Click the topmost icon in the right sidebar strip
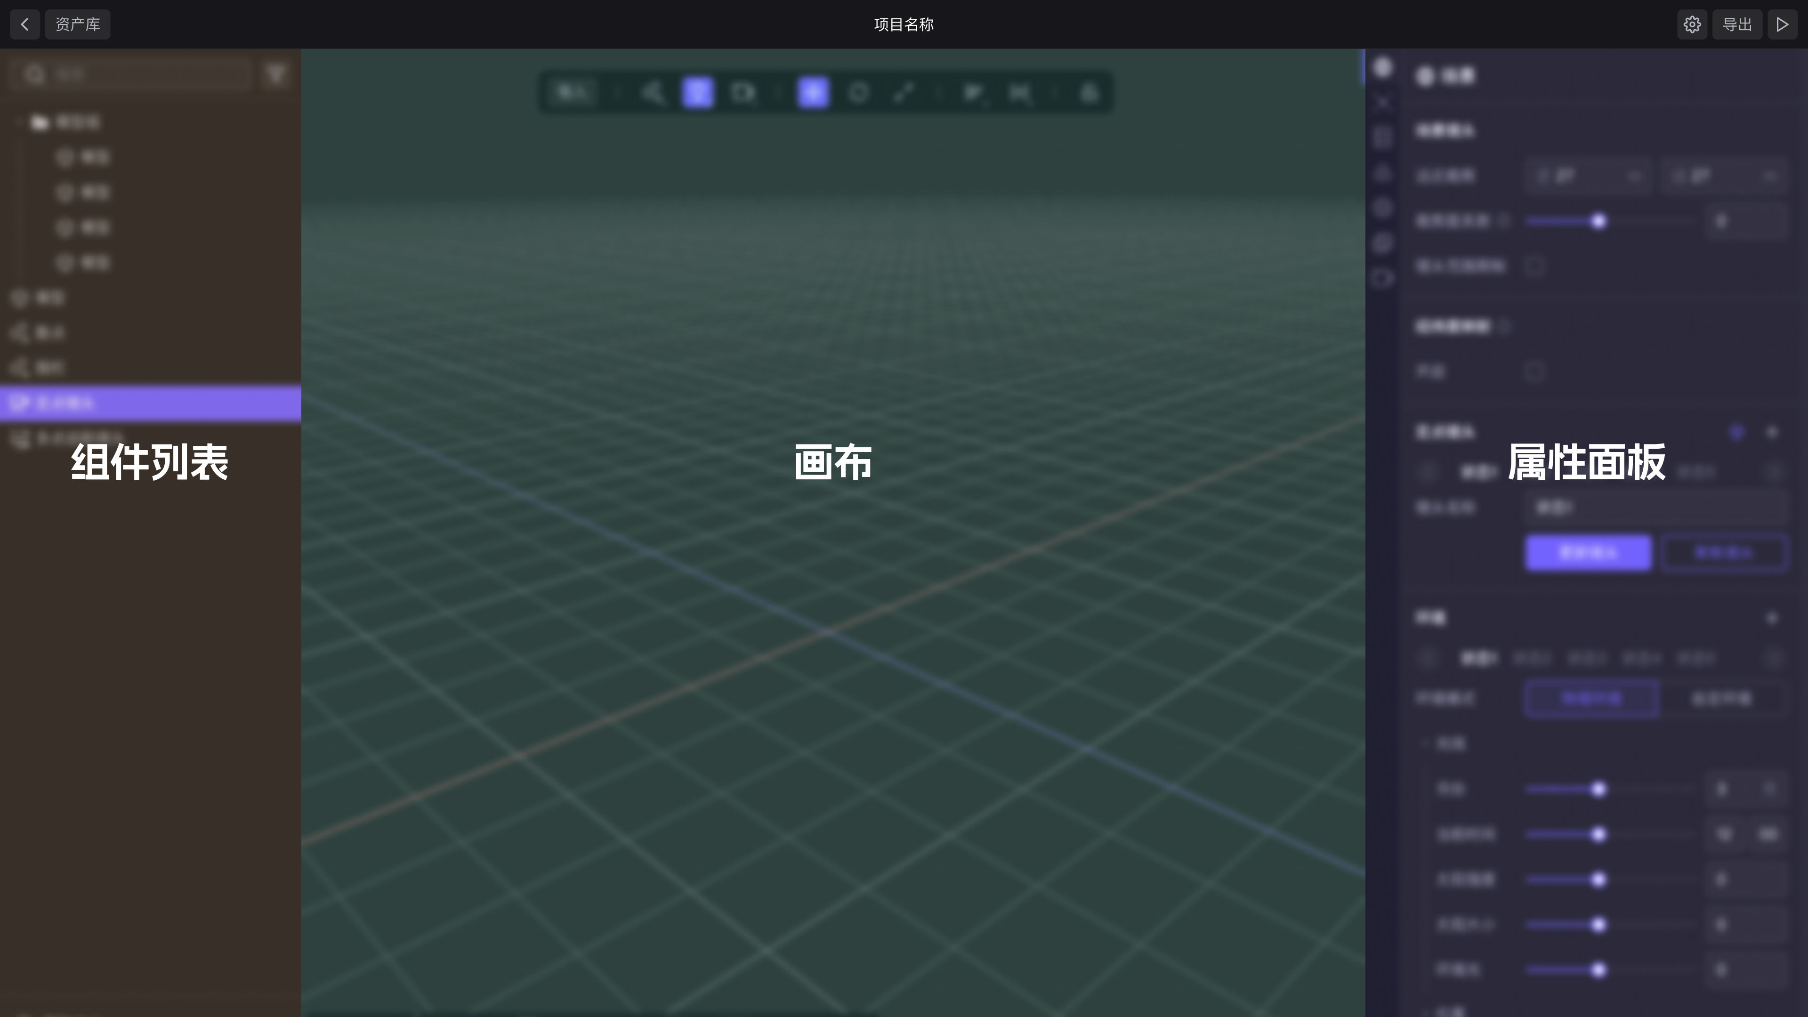This screenshot has width=1808, height=1017. 1382,68
